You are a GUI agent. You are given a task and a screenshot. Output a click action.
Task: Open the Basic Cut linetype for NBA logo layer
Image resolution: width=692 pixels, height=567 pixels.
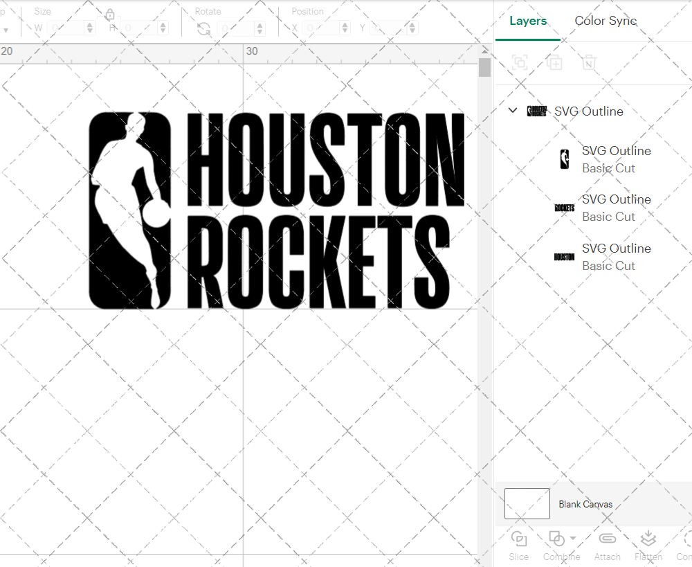coord(608,168)
